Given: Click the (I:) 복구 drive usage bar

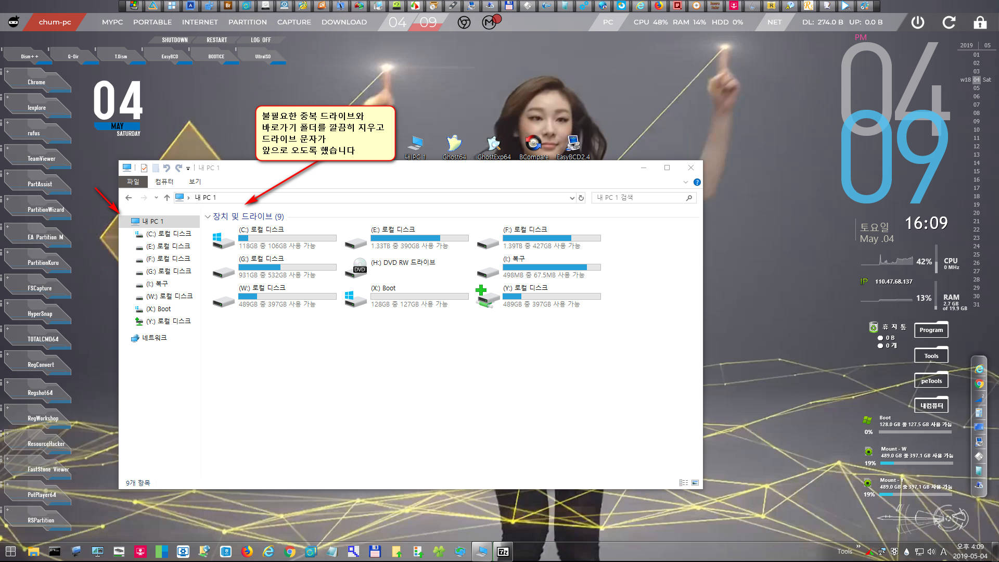Looking at the screenshot, I should click(x=552, y=267).
